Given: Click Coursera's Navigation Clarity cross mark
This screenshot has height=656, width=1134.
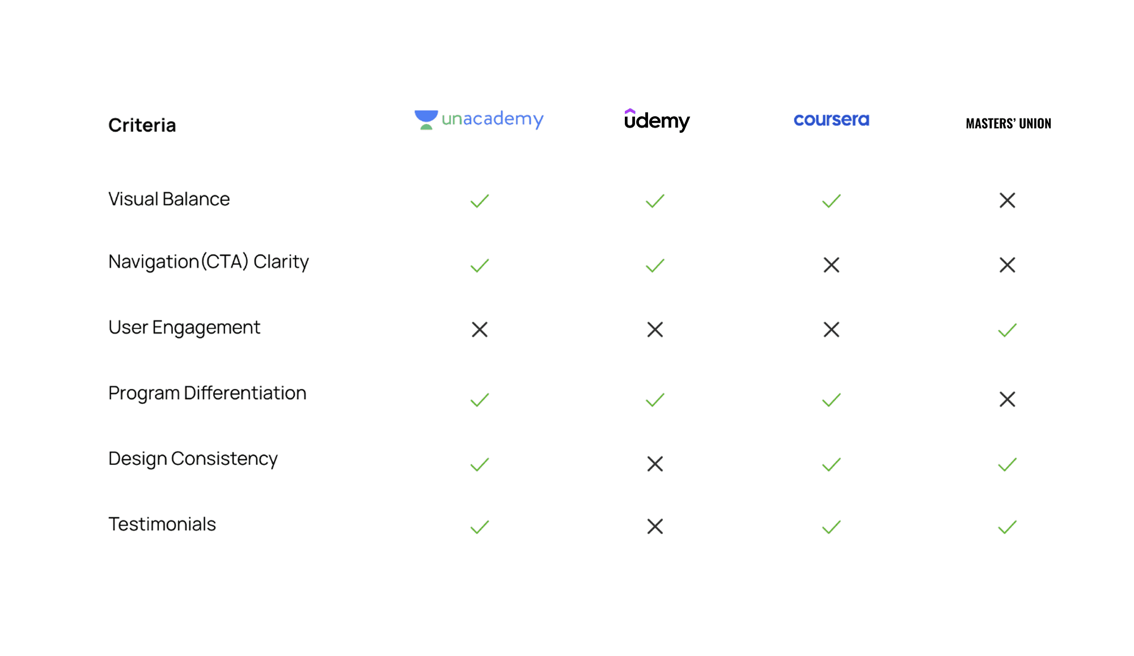Looking at the screenshot, I should click(x=831, y=265).
